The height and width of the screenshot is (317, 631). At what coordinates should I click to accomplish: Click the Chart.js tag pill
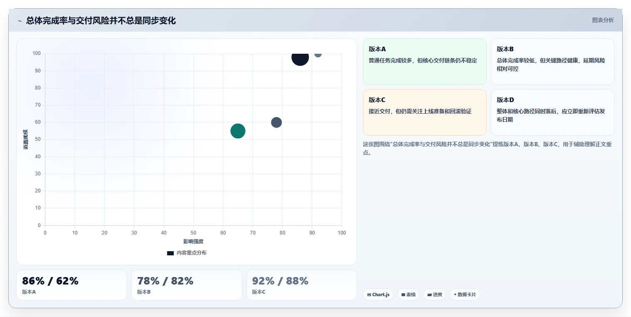378,295
